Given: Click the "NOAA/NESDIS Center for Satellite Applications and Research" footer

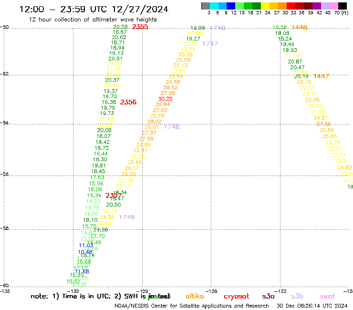Looking at the screenshot, I should tap(192, 306).
